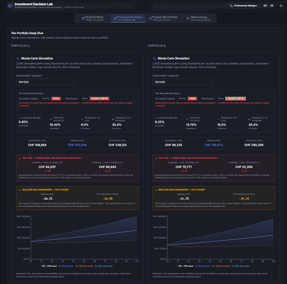The image size is (287, 284).
Task: Toggle 10th percentile legend in Portfolio A chart
Action: [x=84, y=266]
